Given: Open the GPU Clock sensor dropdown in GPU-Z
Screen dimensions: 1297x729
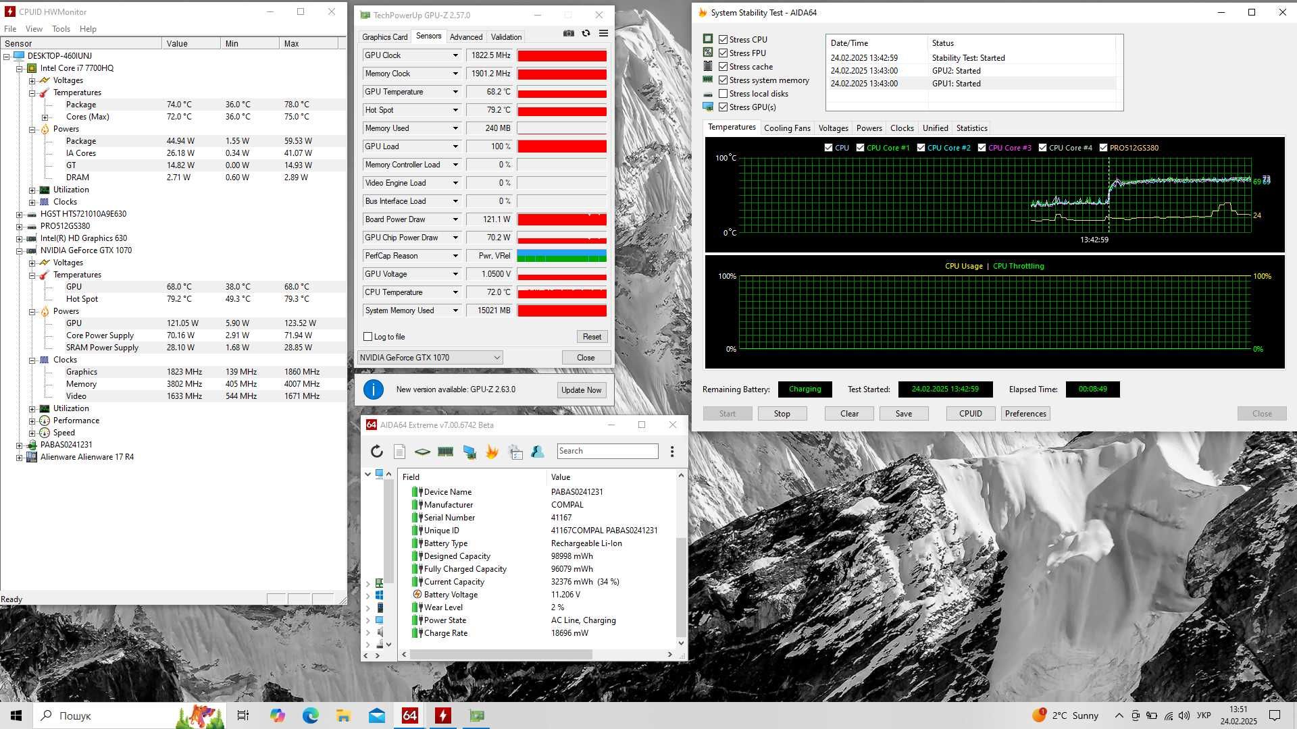Looking at the screenshot, I should point(455,55).
